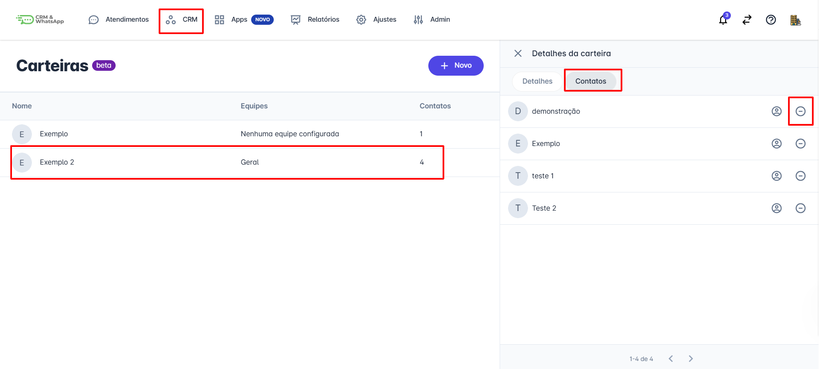Image resolution: width=819 pixels, height=369 pixels.
Task: Close the Detalhes da carteira panel
Action: point(517,54)
